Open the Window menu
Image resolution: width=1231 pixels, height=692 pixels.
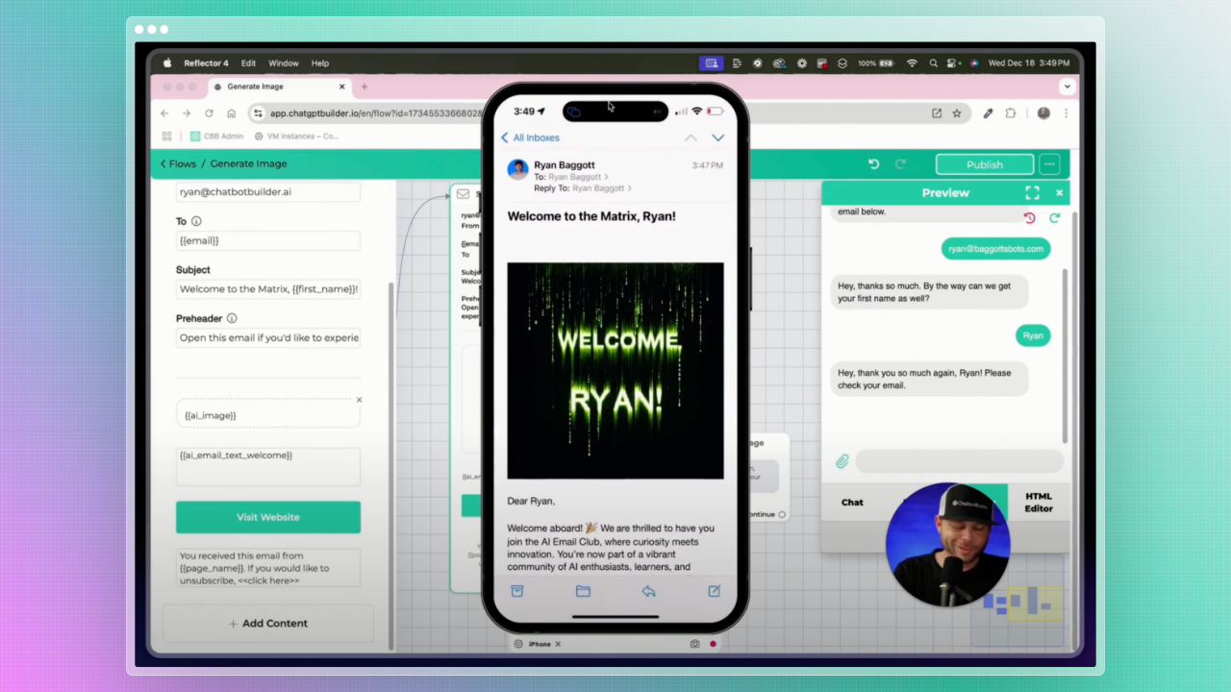pos(283,63)
